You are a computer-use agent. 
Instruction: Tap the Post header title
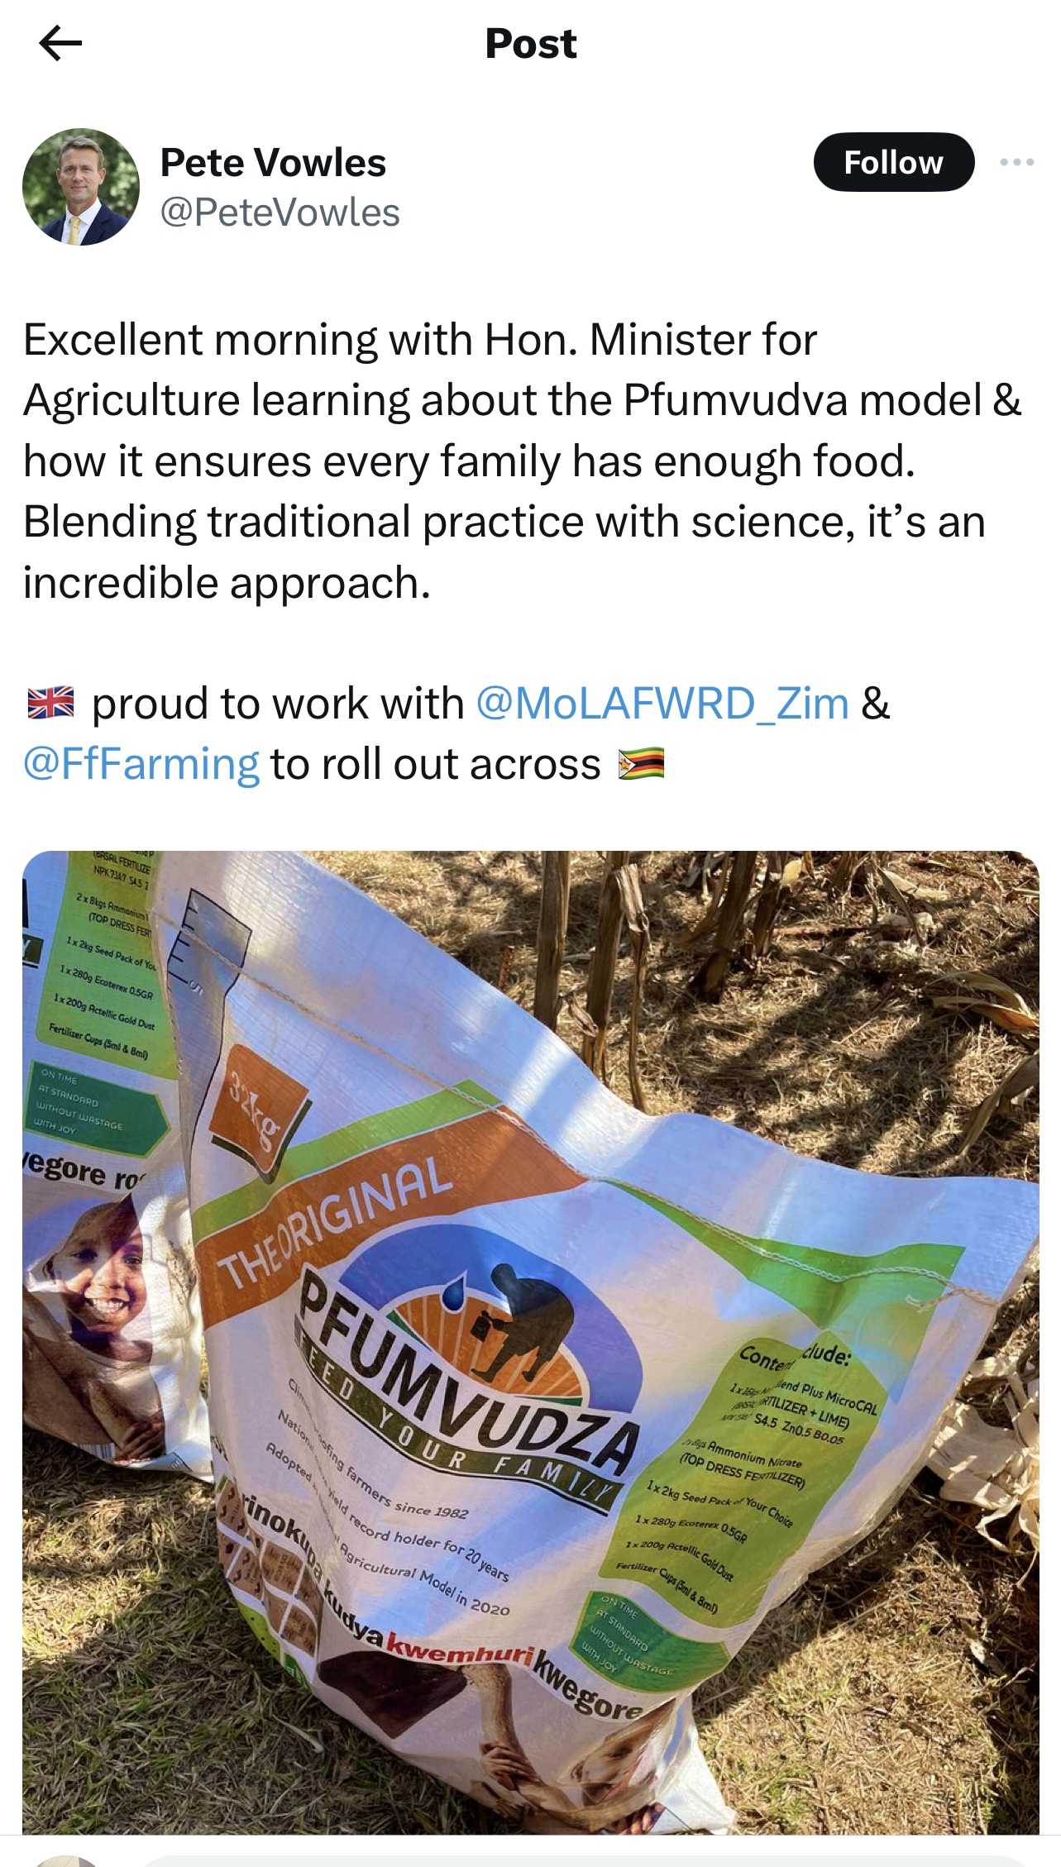pos(531,43)
